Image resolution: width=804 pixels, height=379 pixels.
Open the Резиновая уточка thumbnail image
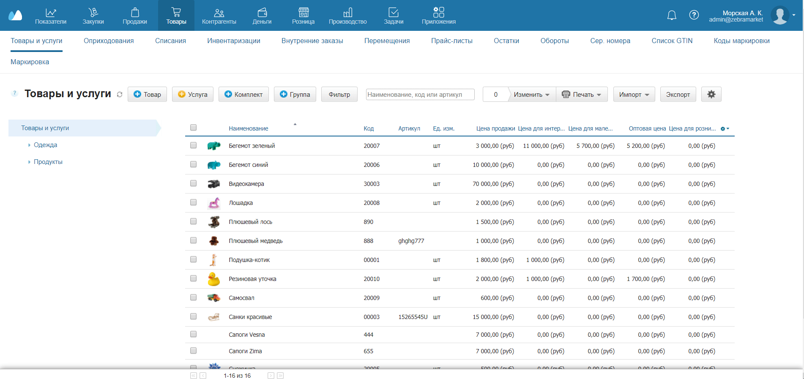click(214, 279)
